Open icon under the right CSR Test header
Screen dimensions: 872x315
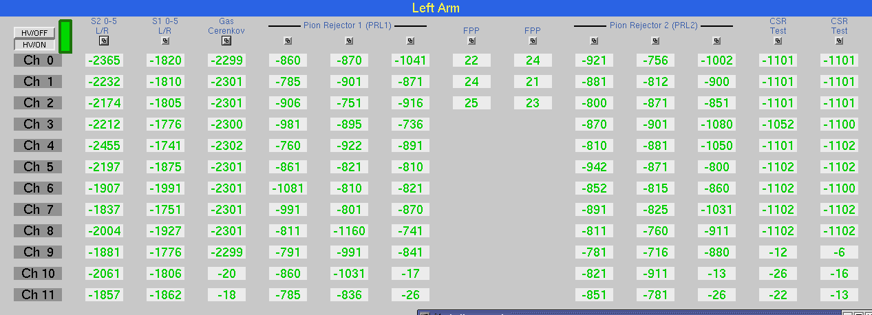coord(839,41)
